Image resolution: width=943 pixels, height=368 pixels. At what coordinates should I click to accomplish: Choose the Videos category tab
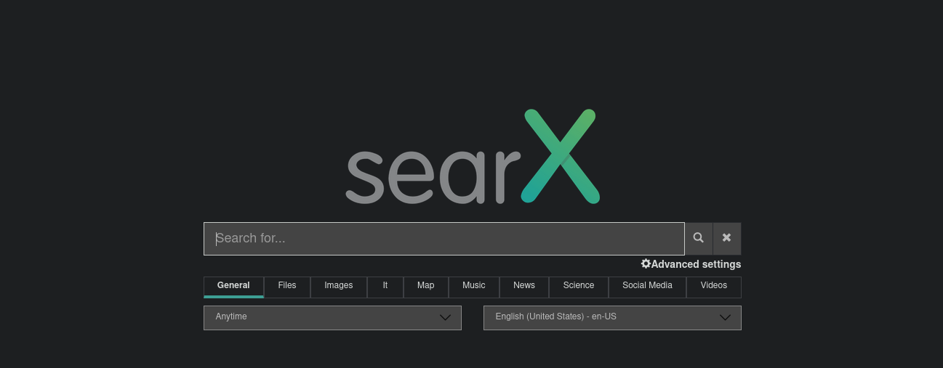pos(714,287)
